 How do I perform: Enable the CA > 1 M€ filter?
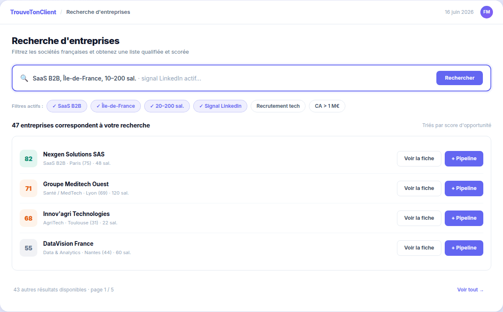327,106
